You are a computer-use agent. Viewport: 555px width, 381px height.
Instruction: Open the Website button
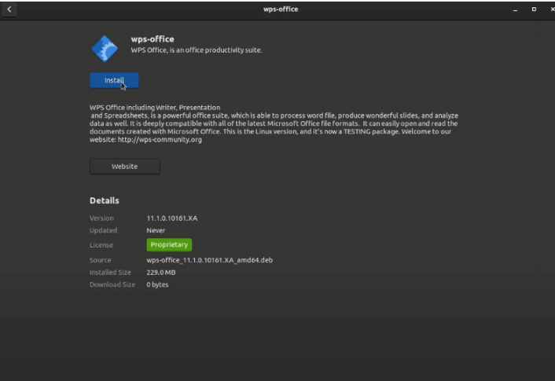click(124, 167)
